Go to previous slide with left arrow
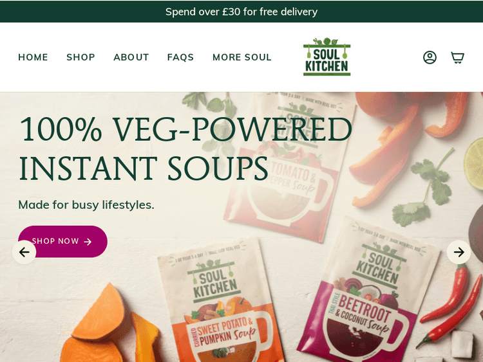This screenshot has width=483, height=362. [x=24, y=252]
